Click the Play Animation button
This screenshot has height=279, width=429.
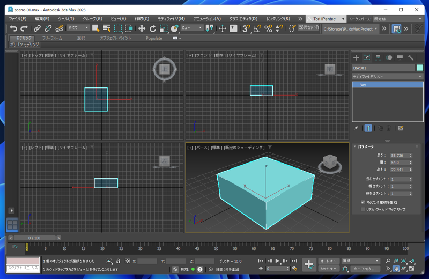coord(277,261)
